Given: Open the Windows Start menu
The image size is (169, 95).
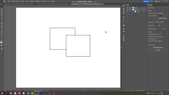Looking at the screenshot, I should coord(2,93).
